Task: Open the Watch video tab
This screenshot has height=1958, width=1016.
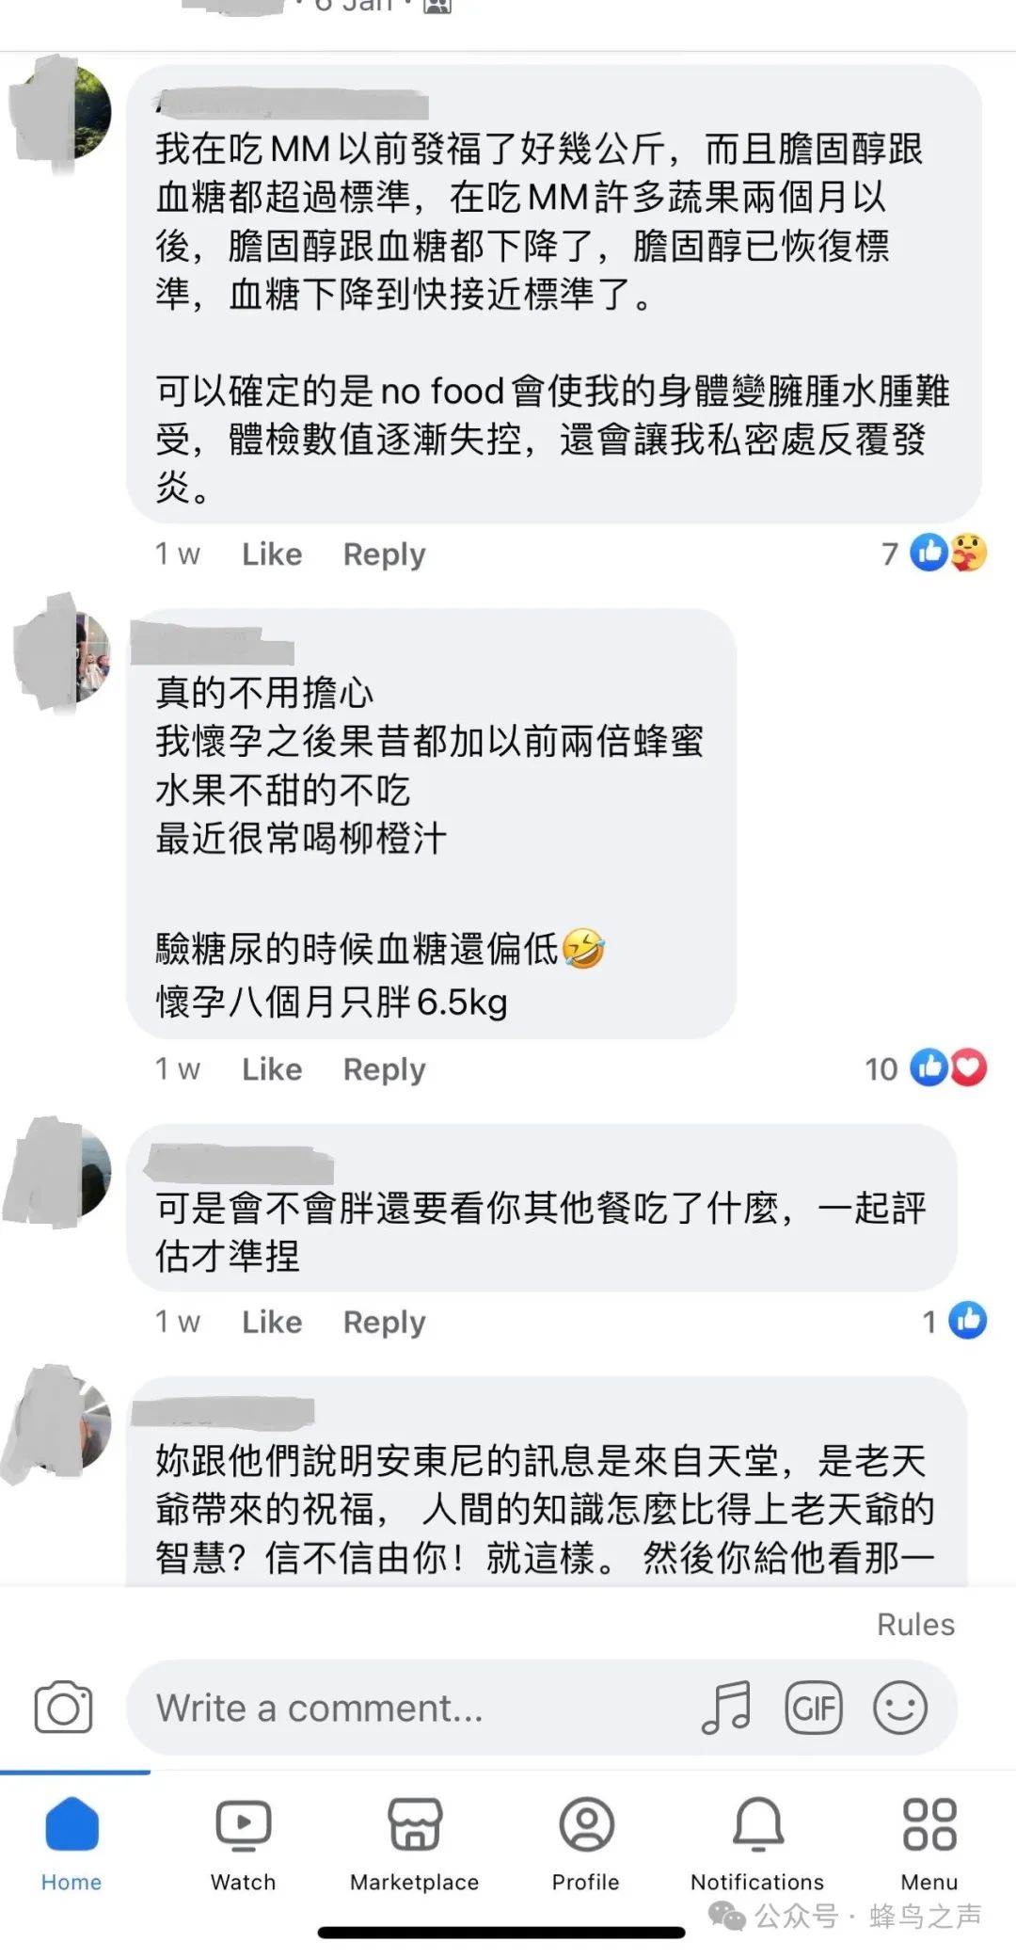Action: click(x=244, y=1843)
